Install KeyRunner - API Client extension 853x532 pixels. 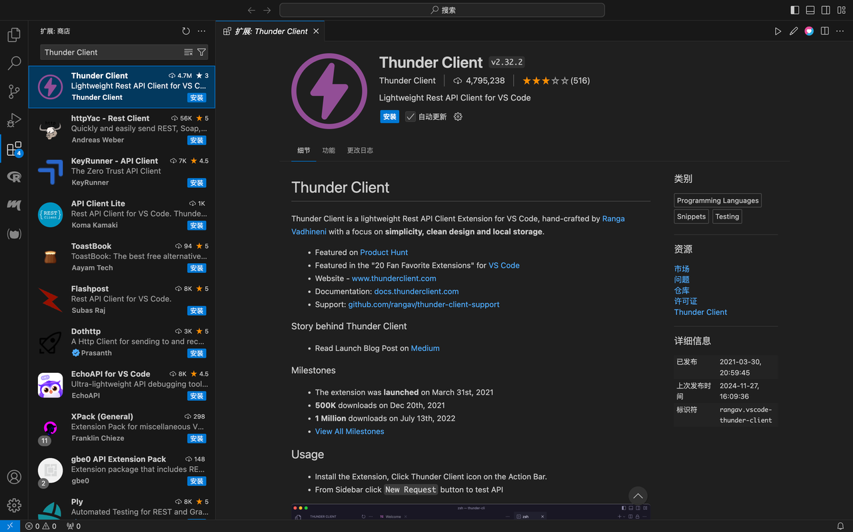click(197, 183)
